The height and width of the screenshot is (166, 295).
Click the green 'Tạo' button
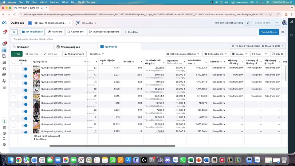coord(17,54)
